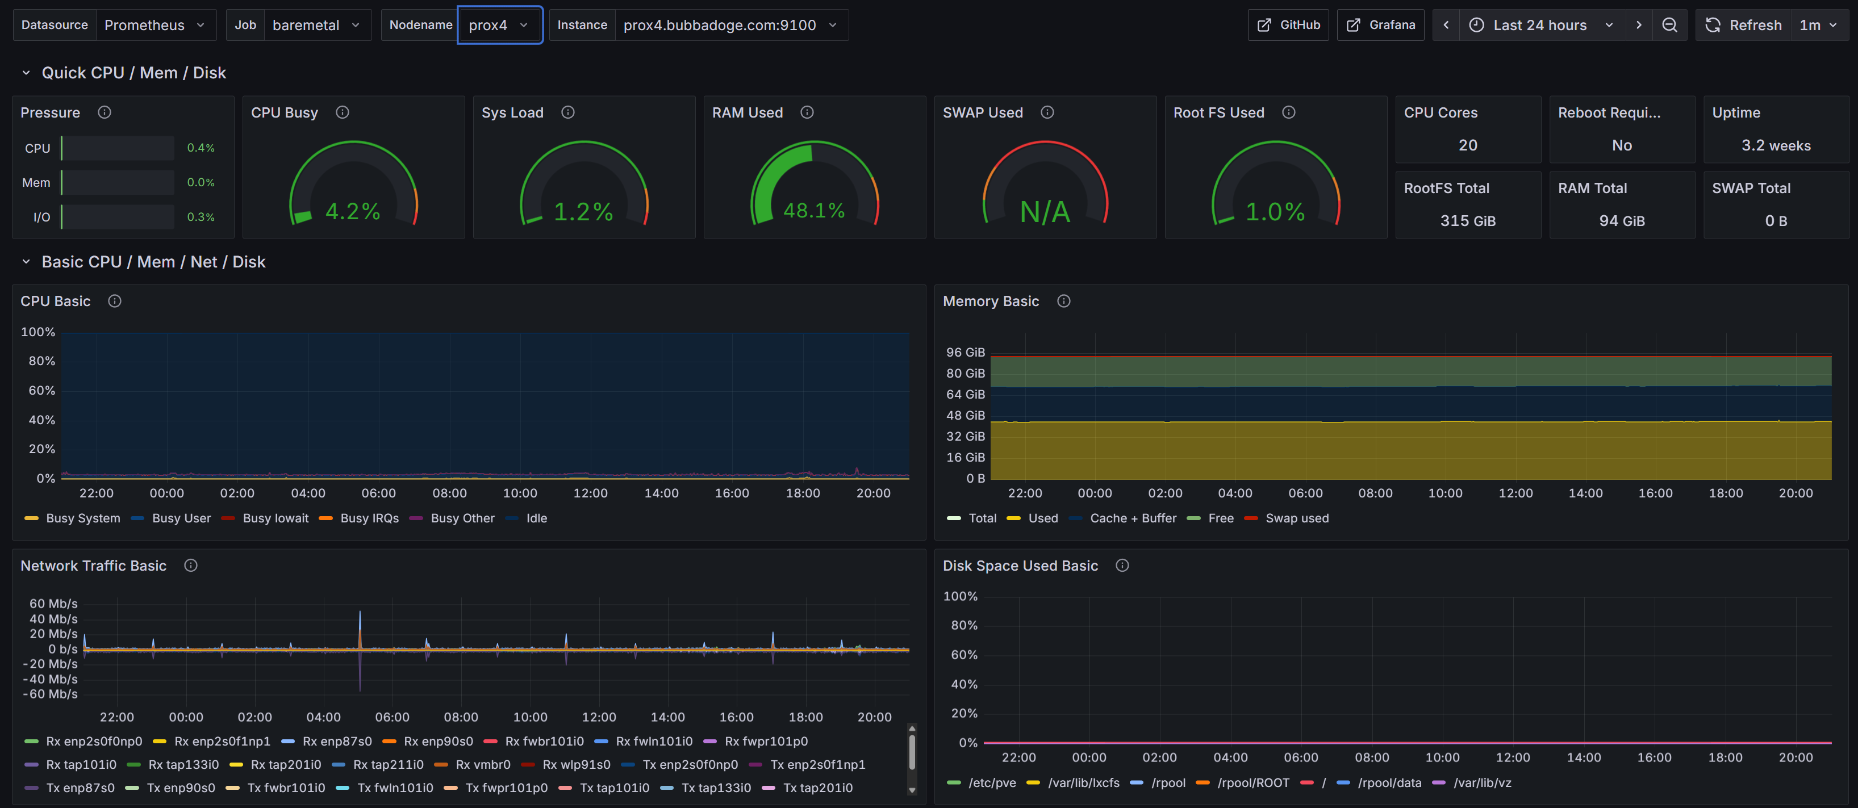
Task: Click the /rpool/data color swatch in disk legend
Action: (1343, 783)
